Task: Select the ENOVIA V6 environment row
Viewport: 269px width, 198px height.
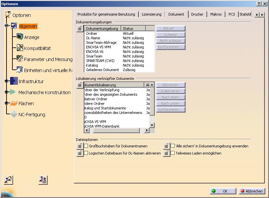Action: [x=120, y=52]
